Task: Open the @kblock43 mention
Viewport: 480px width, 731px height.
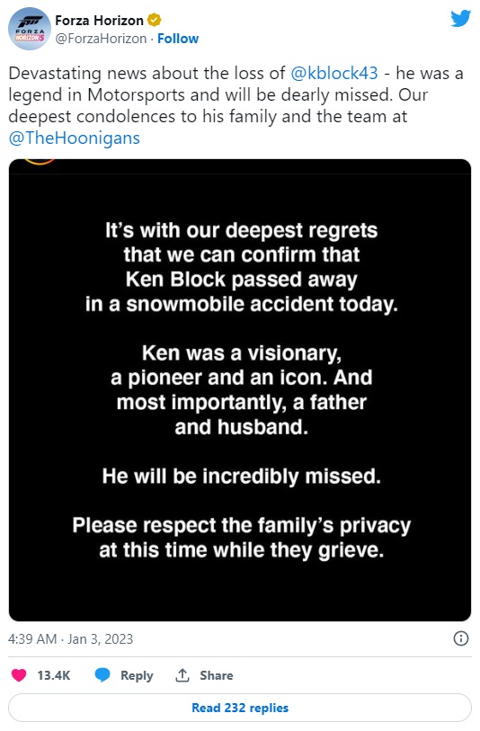Action: click(334, 73)
